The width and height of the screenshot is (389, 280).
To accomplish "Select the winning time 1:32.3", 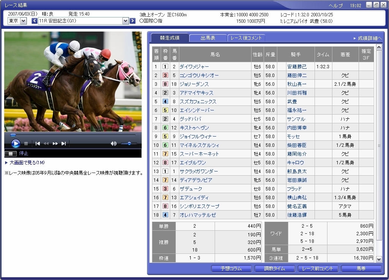I will (323, 67).
